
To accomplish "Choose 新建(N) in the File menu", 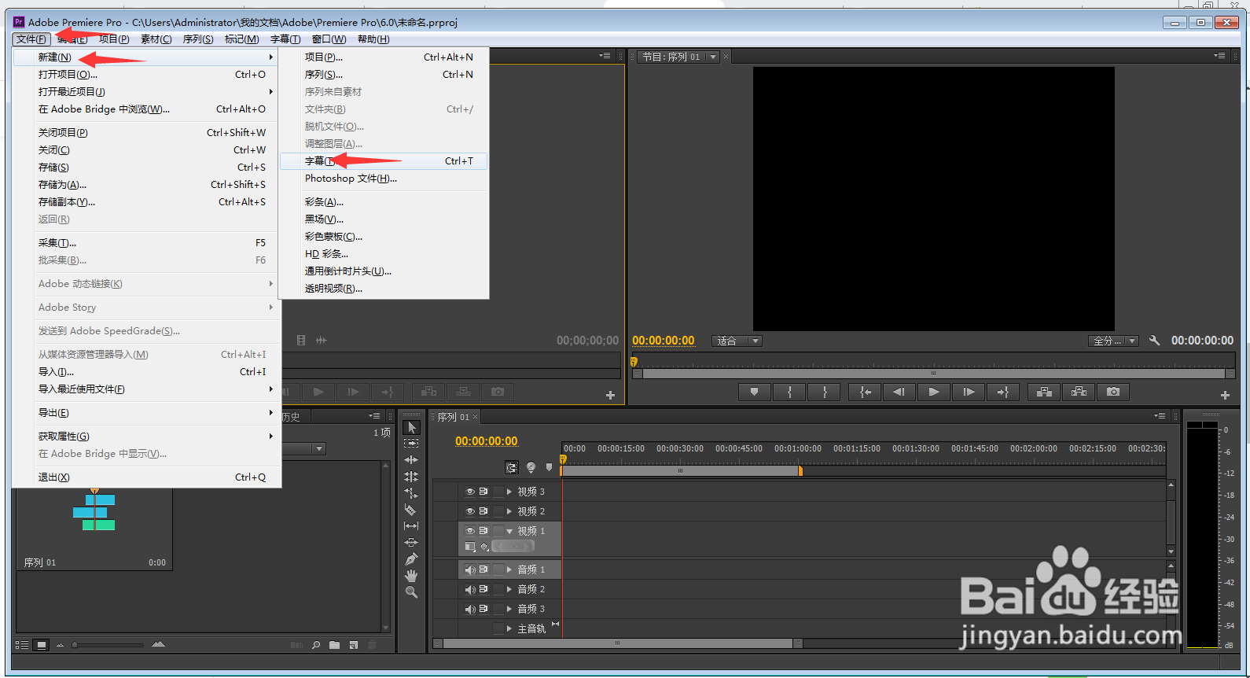I will click(145, 57).
